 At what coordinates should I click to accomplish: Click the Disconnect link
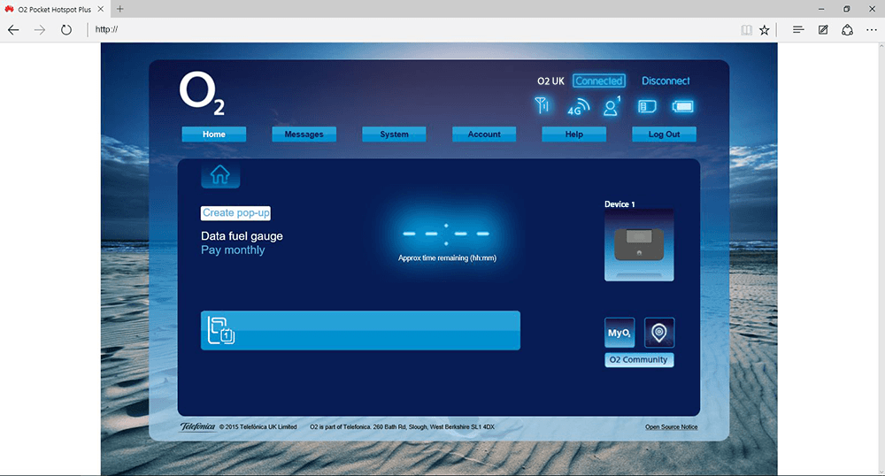pyautogui.click(x=666, y=81)
